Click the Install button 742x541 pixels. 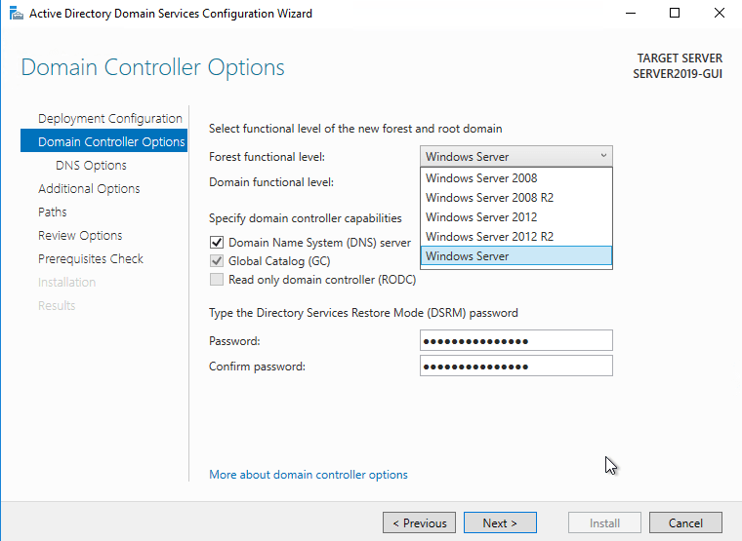tap(604, 522)
